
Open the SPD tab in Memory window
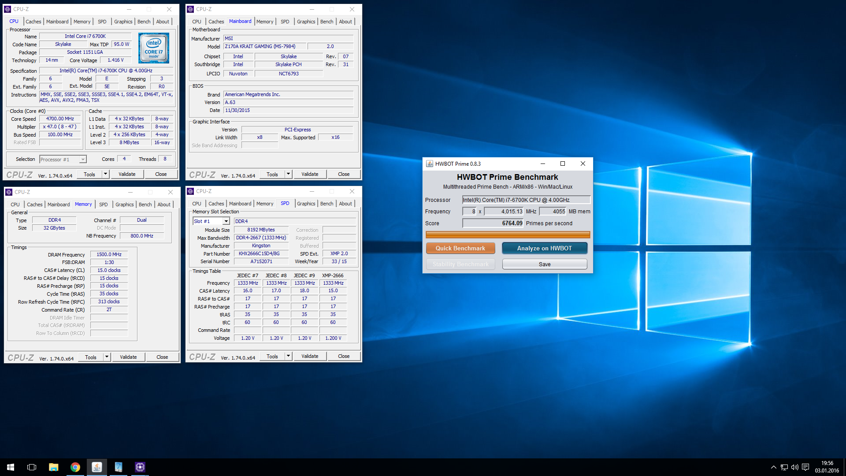[x=103, y=205]
